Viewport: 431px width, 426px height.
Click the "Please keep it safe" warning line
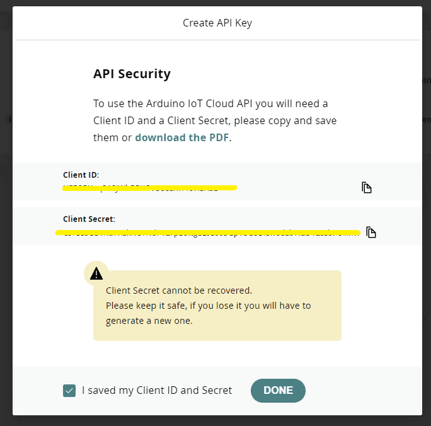[x=208, y=306]
